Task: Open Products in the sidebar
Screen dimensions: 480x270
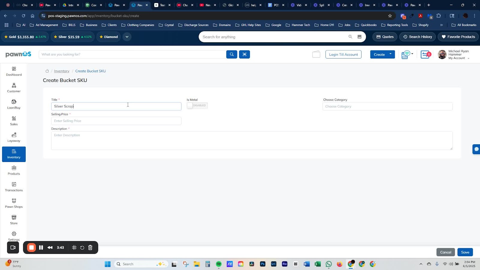Action: click(x=14, y=170)
